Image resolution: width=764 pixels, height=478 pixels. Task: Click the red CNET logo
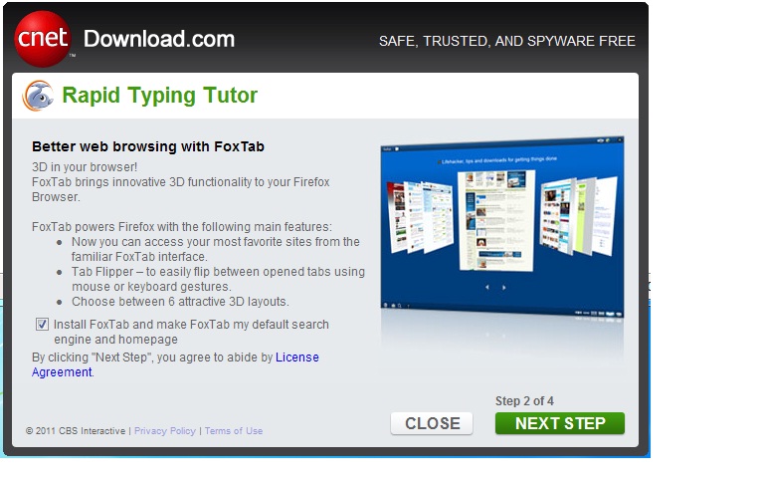click(x=43, y=39)
